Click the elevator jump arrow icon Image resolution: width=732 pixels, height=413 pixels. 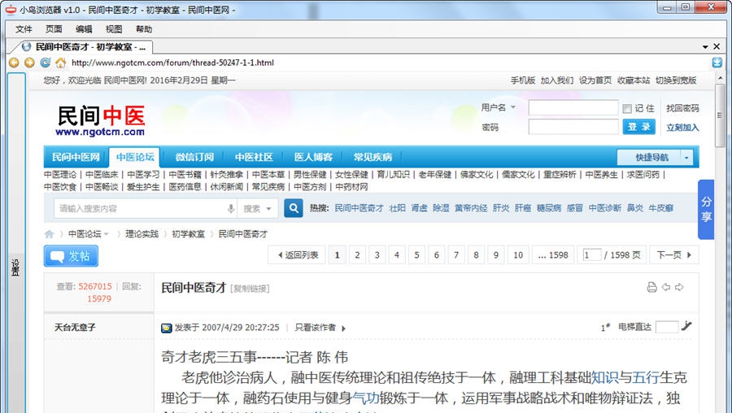686,326
